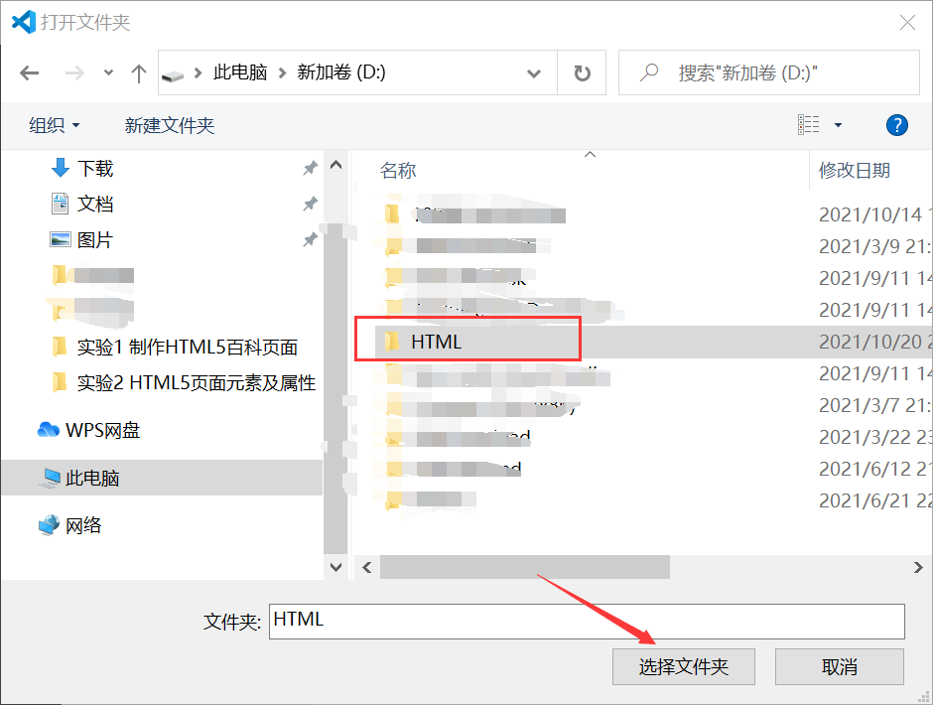Open the address bar dropdown arrow
This screenshot has height=705, width=933.
534,71
